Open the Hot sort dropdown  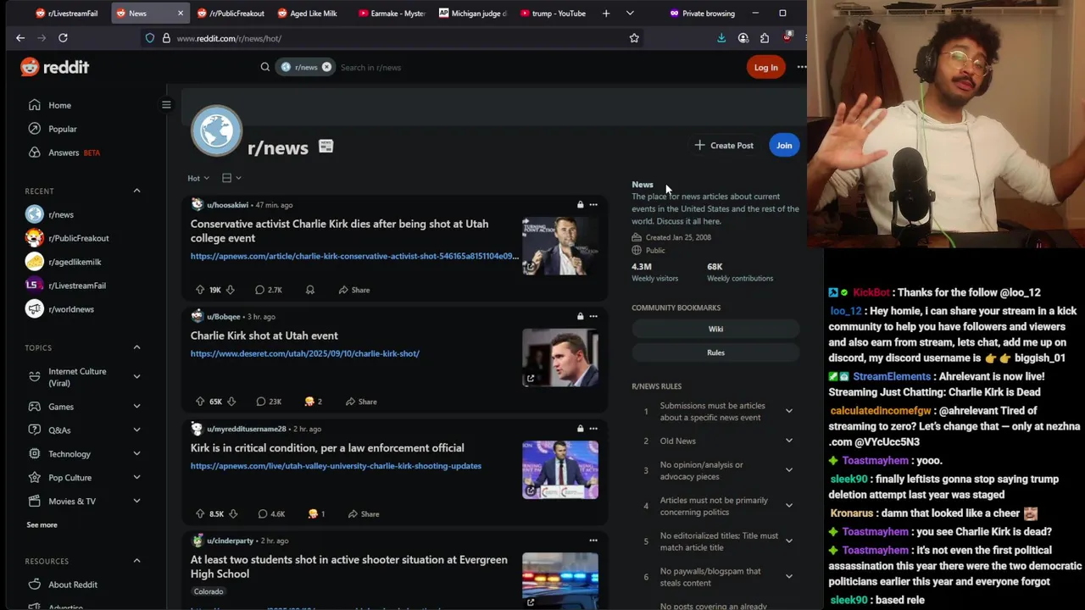(198, 178)
